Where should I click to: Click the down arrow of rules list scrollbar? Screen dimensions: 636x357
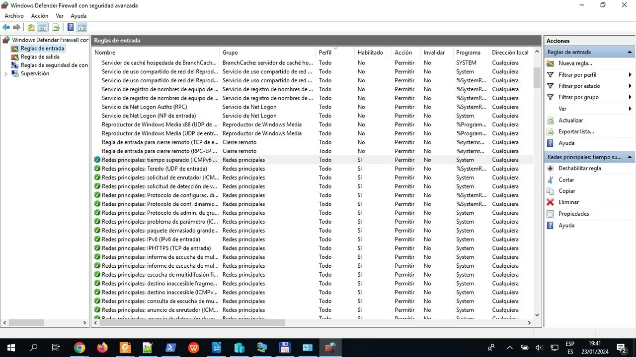[537, 315]
